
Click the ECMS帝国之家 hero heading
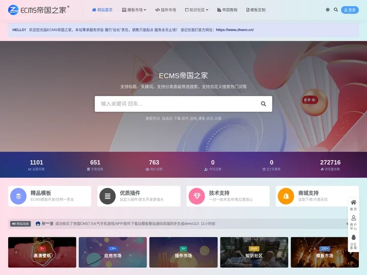tap(183, 75)
